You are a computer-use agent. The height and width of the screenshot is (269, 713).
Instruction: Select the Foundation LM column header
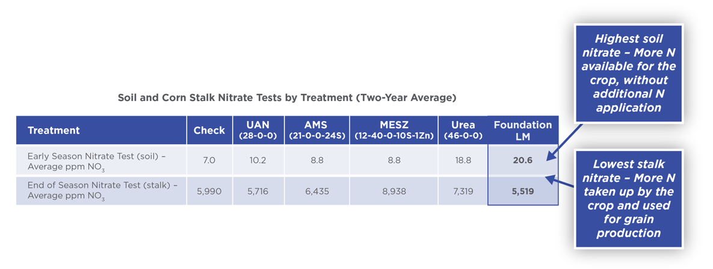coord(522,130)
